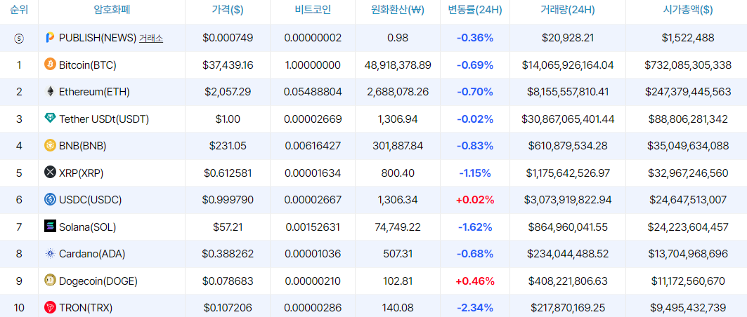Open Tether USDt(USDT) details
This screenshot has height=317, width=747.
(104, 119)
